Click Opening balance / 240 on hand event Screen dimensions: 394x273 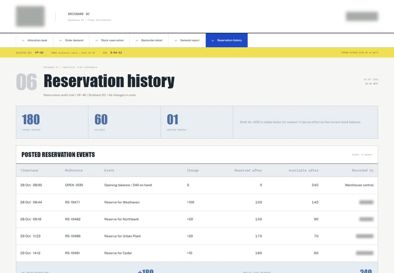point(128,185)
